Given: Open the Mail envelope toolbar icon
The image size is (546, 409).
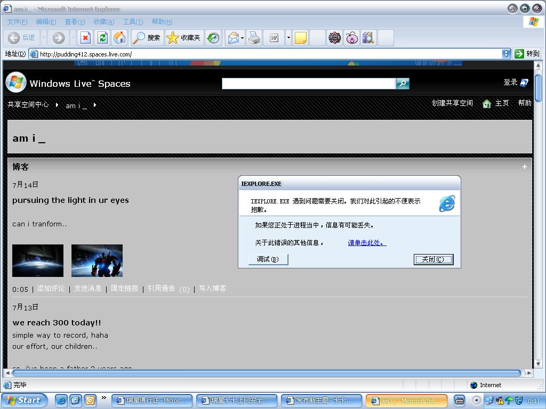Looking at the screenshot, I should pos(234,38).
